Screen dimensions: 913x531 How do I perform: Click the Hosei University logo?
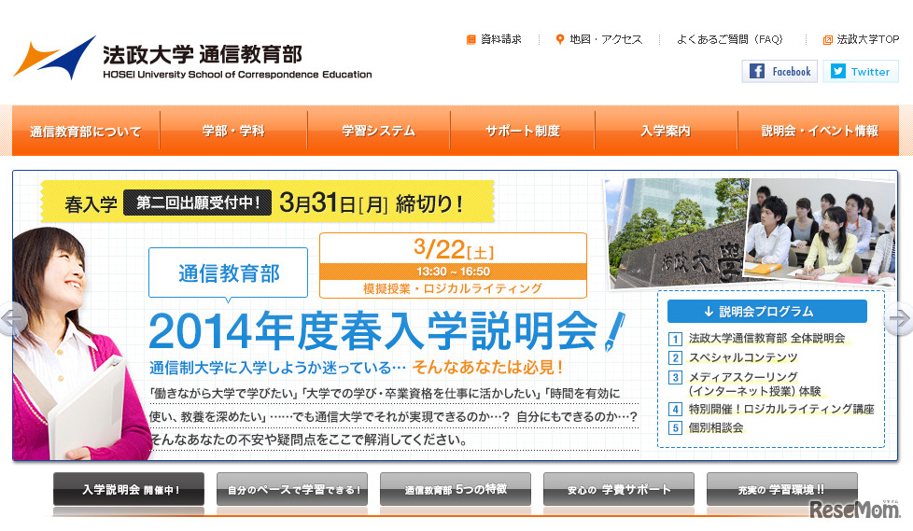(x=191, y=60)
